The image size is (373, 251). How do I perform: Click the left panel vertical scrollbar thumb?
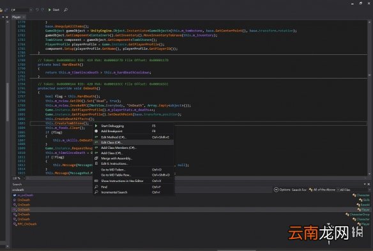(x=8, y=102)
